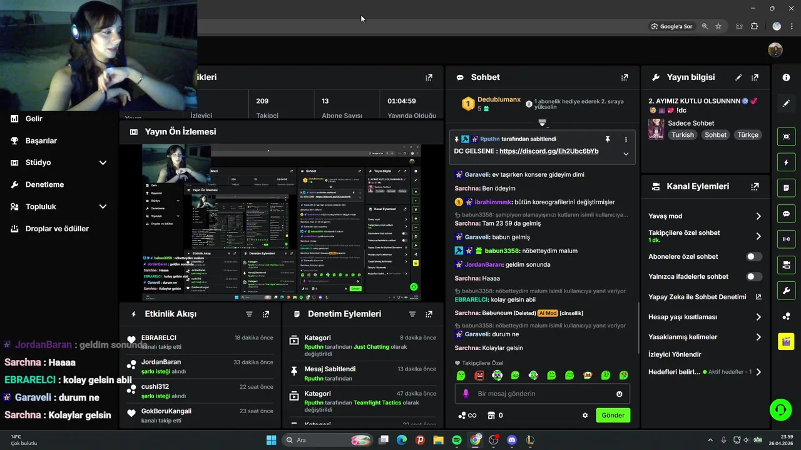Click the Yayın Ön İzlemesi stream preview
The width and height of the screenshot is (801, 450).
tap(282, 222)
